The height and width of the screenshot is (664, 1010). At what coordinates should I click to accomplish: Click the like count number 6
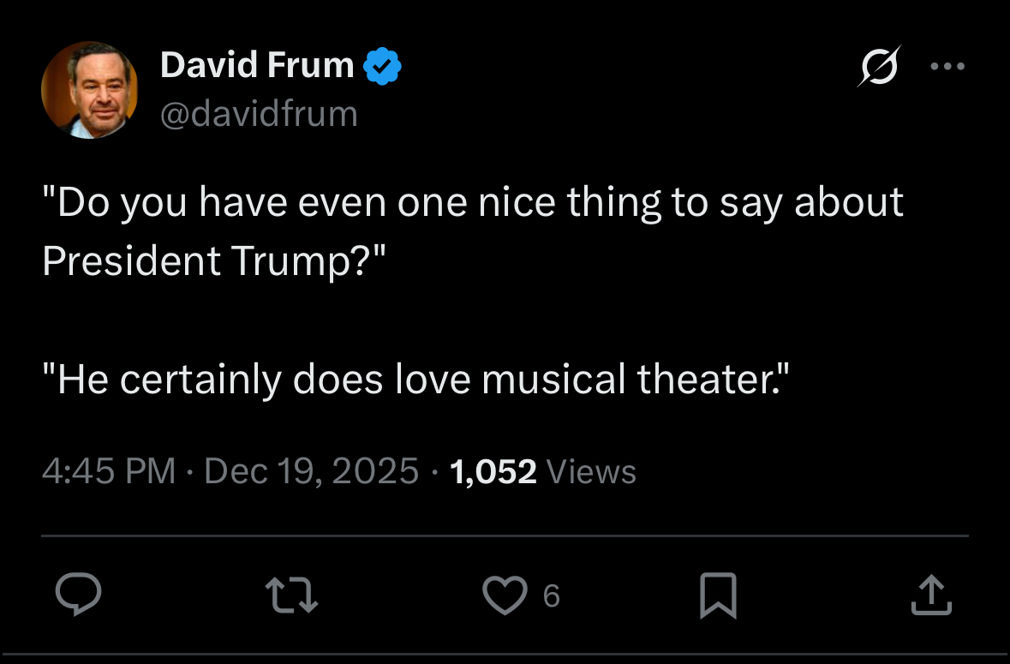[x=552, y=595]
